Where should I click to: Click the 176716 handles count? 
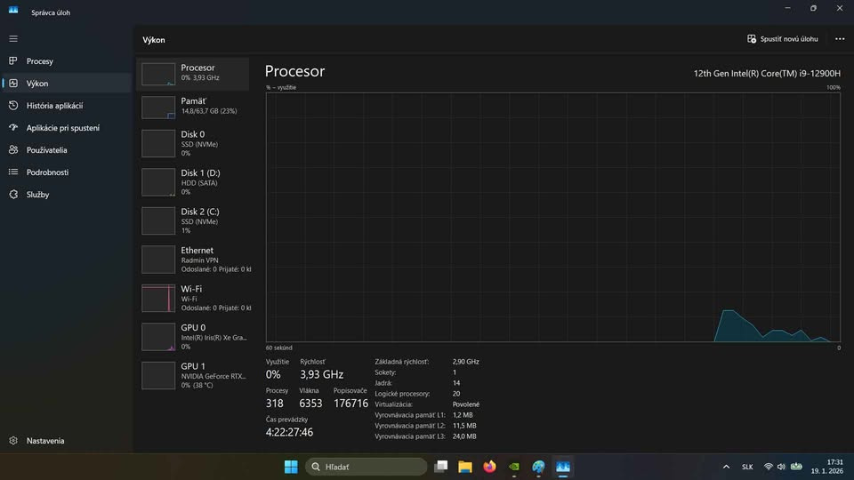pos(350,404)
